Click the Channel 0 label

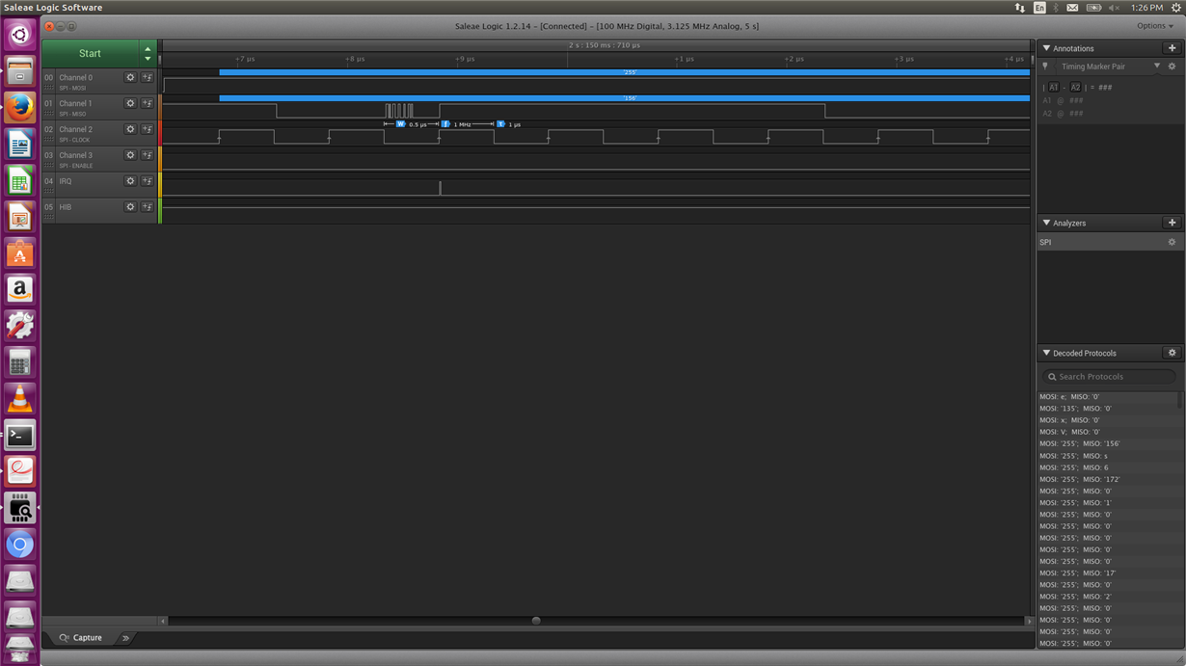76,77
